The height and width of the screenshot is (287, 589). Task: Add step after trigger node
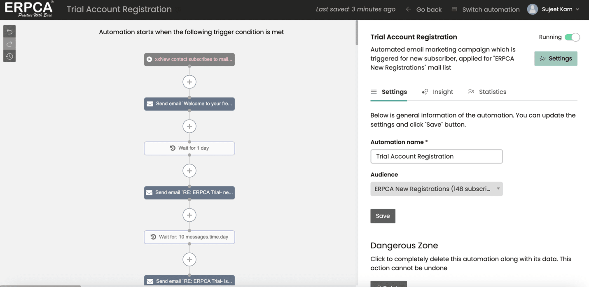pyautogui.click(x=189, y=82)
